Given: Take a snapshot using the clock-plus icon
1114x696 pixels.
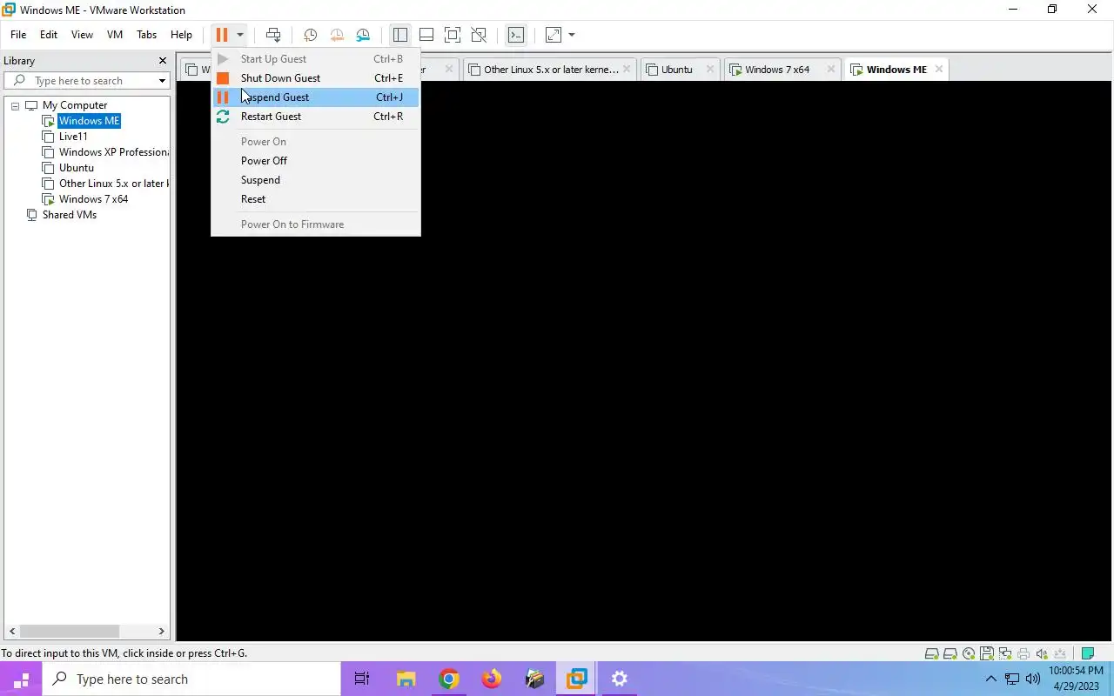Looking at the screenshot, I should (x=310, y=35).
